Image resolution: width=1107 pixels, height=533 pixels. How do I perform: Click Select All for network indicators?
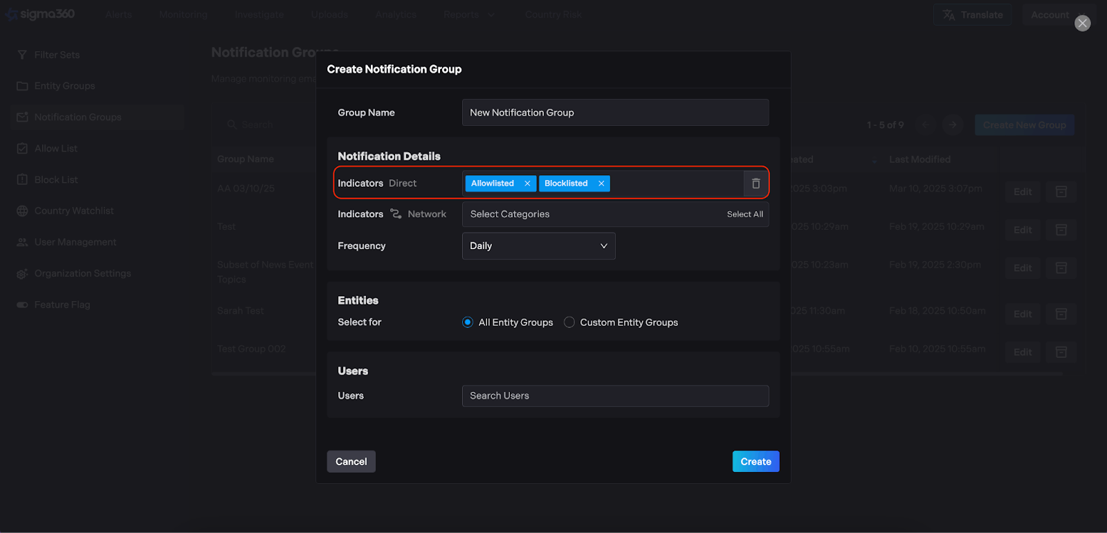[x=744, y=215]
